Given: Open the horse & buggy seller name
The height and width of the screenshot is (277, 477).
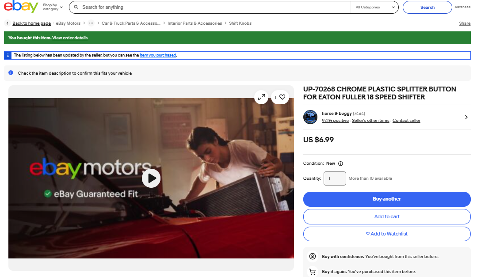Looking at the screenshot, I should [x=337, y=114].
